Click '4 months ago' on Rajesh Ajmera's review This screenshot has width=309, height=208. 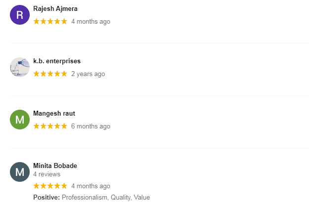pos(91,21)
